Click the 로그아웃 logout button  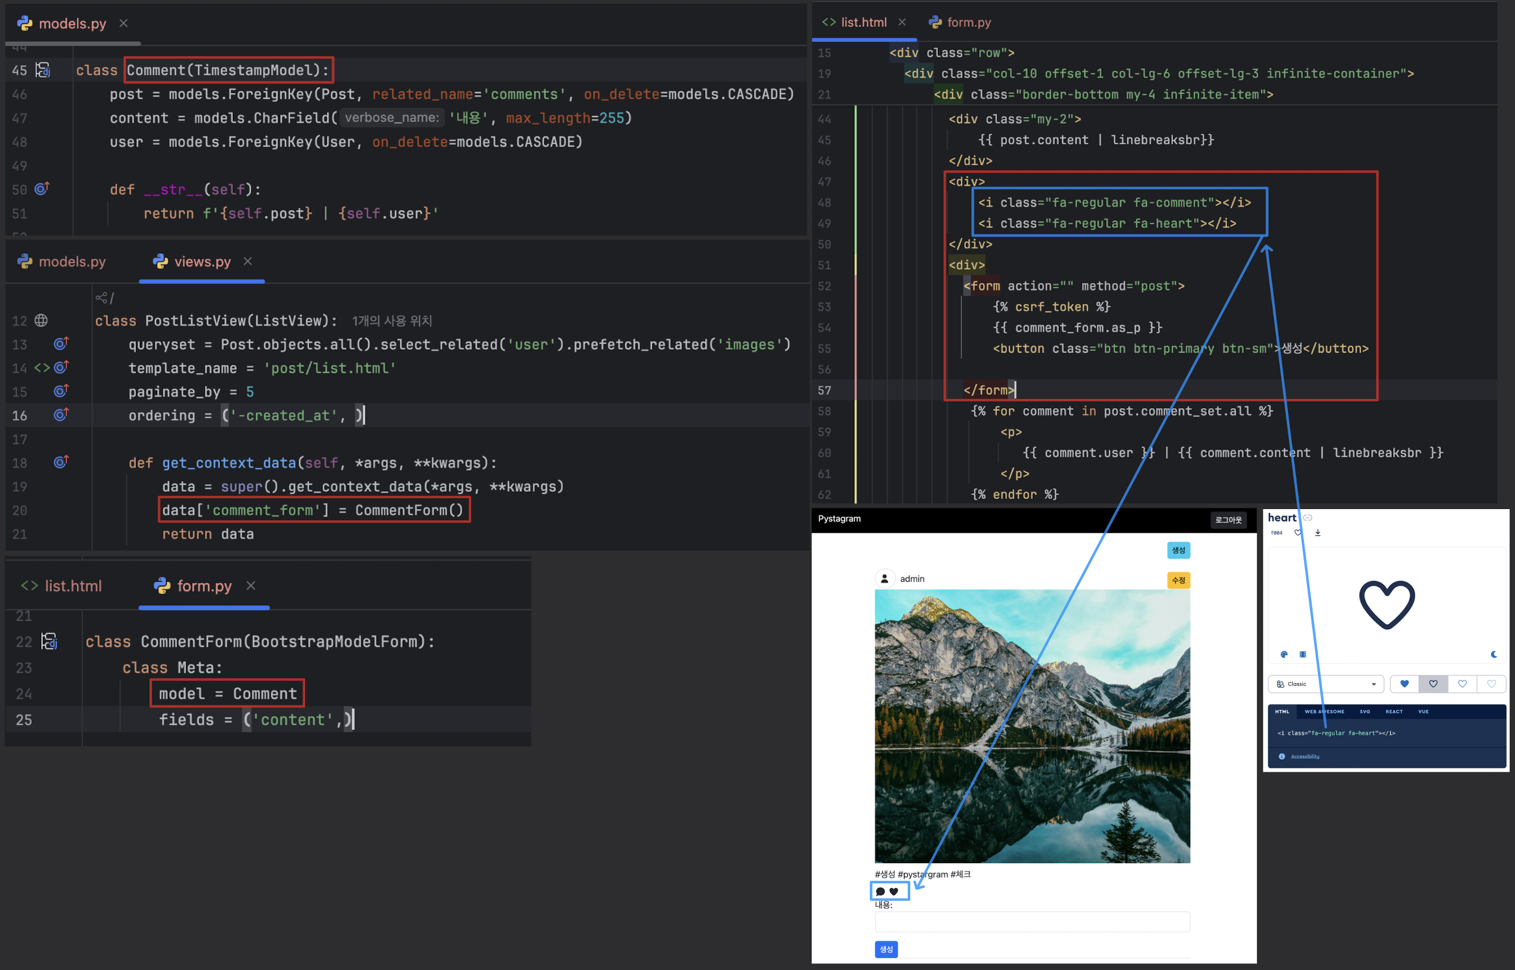1228,520
